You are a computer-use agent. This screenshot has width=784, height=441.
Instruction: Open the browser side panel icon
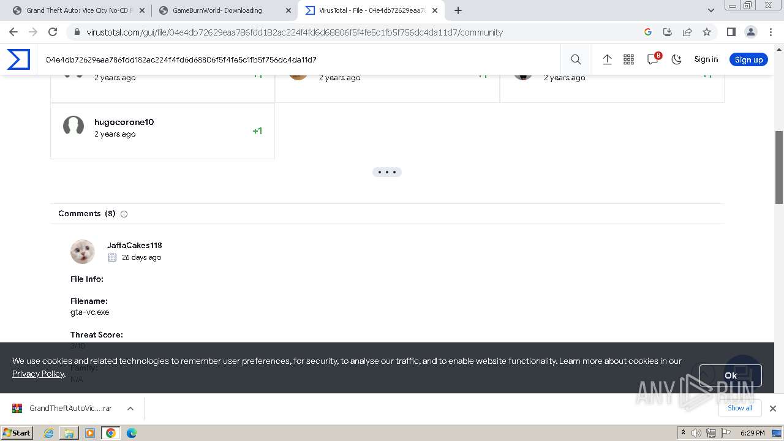tap(731, 32)
